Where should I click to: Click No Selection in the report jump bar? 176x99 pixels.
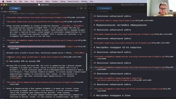13,12
